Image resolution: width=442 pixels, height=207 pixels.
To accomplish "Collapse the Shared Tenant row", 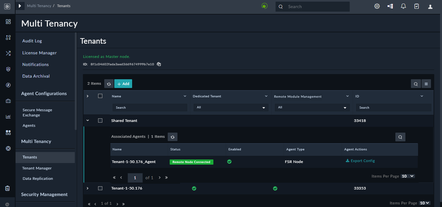I will point(87,120).
